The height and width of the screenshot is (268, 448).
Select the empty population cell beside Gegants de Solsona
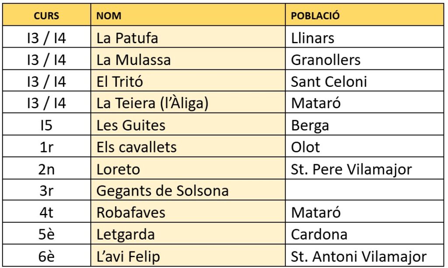coord(365,191)
